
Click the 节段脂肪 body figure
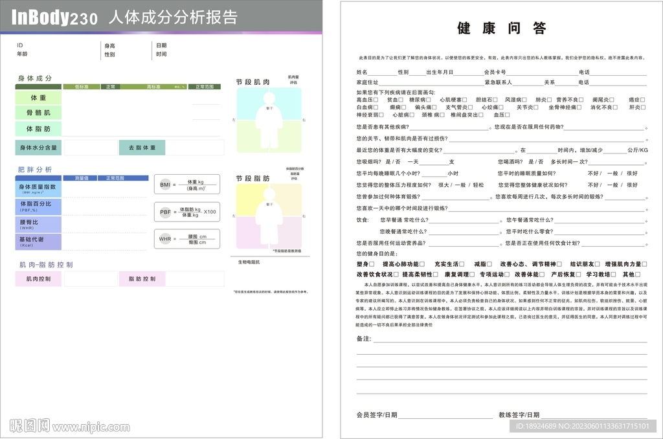[269, 216]
